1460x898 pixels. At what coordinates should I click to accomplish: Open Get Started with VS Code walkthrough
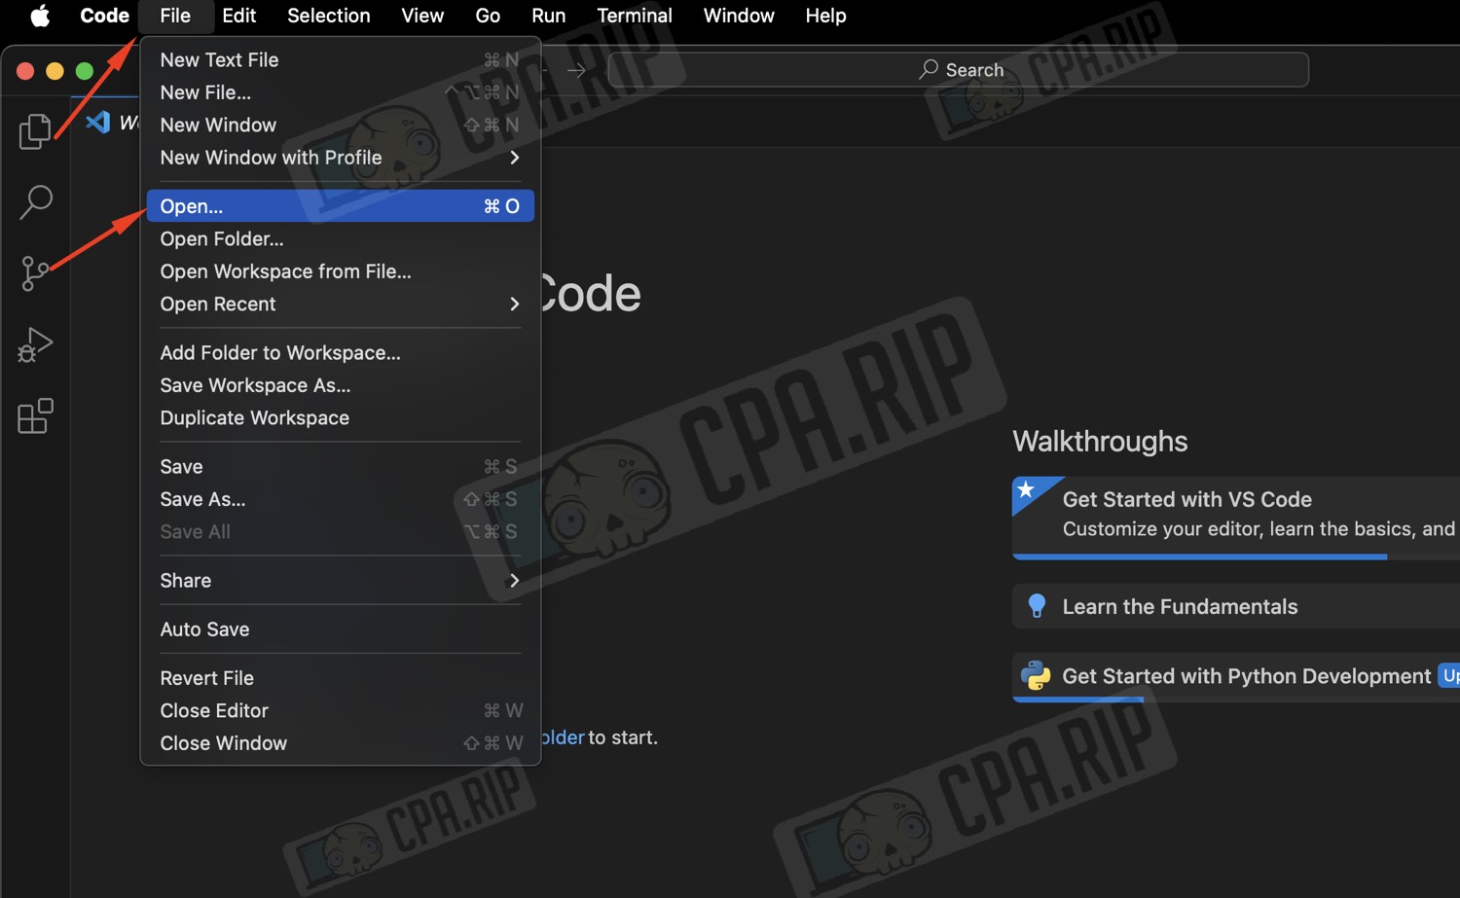[1236, 516]
